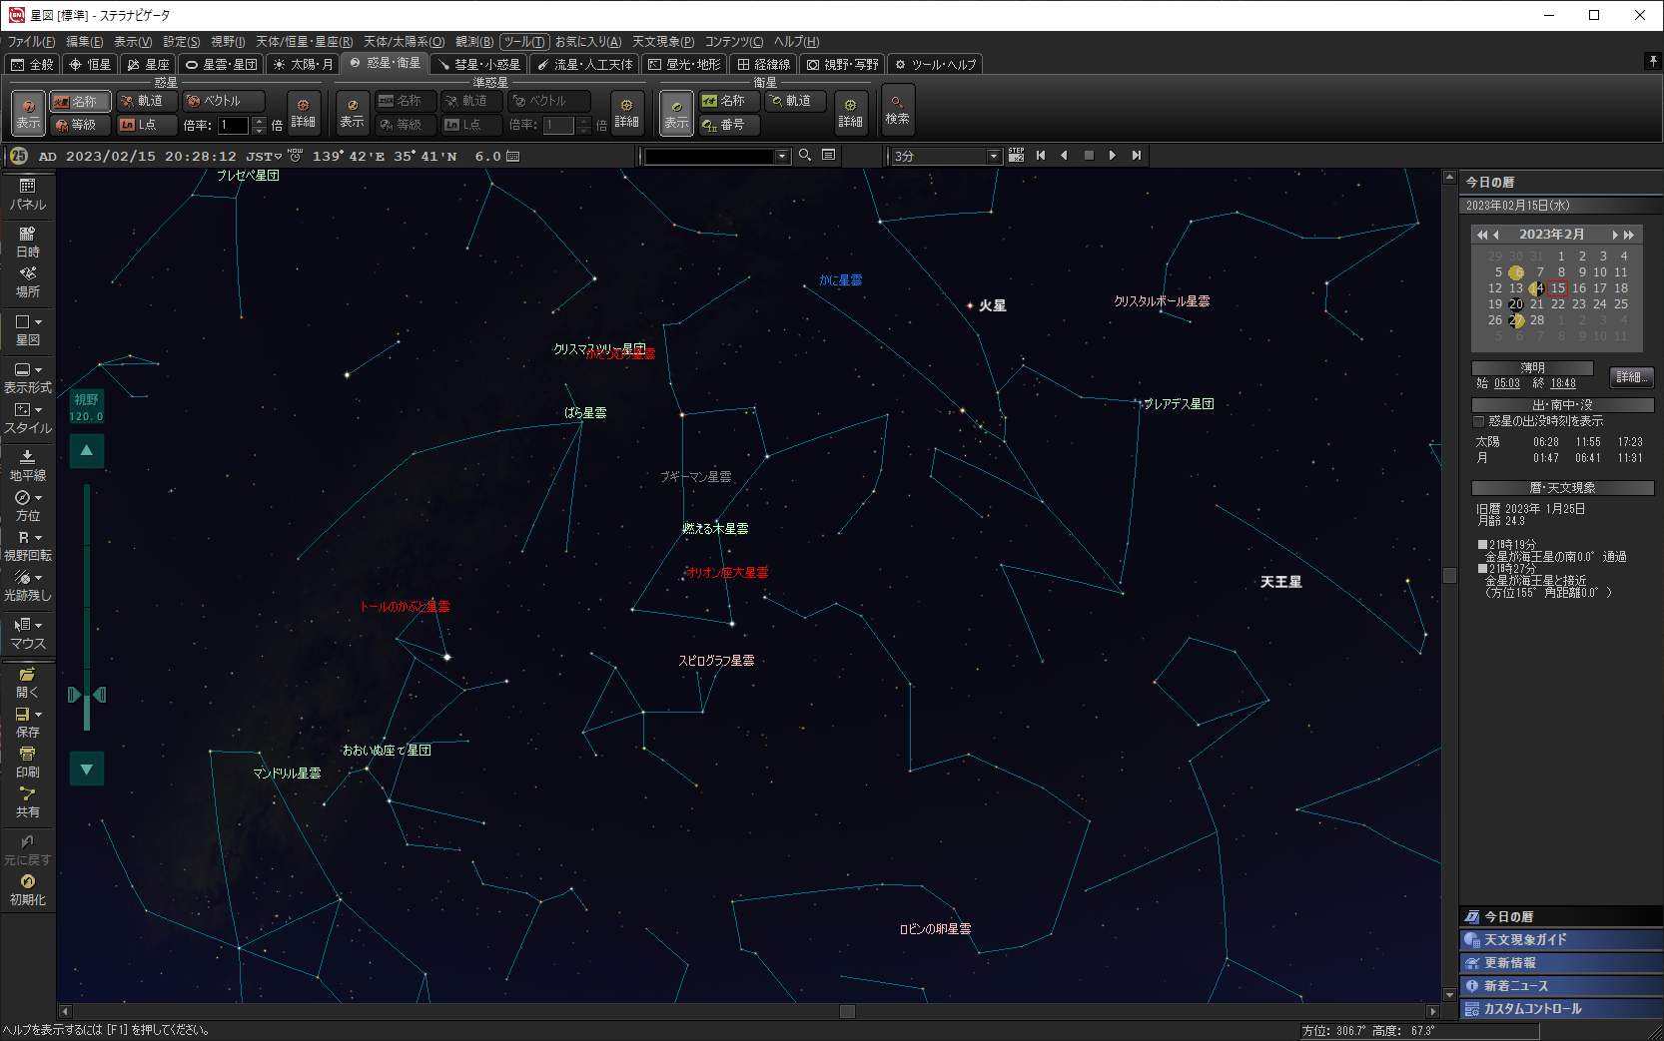Viewport: 1664px width, 1041px height.
Task: Expand the 星図 chart dropdown
Action: pyautogui.click(x=38, y=322)
